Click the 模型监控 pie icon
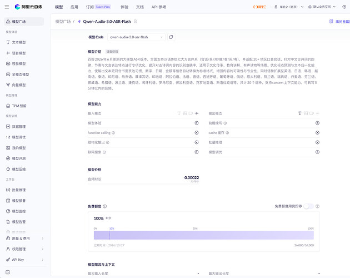The image size is (350, 278). 8,211
